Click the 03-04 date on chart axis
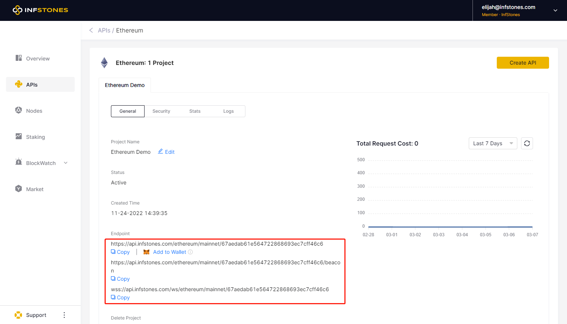Screen dimensions: 567x324 [462, 235]
